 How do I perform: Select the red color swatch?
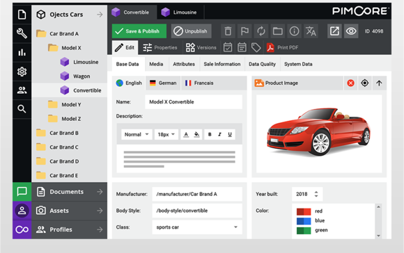[x=304, y=211]
